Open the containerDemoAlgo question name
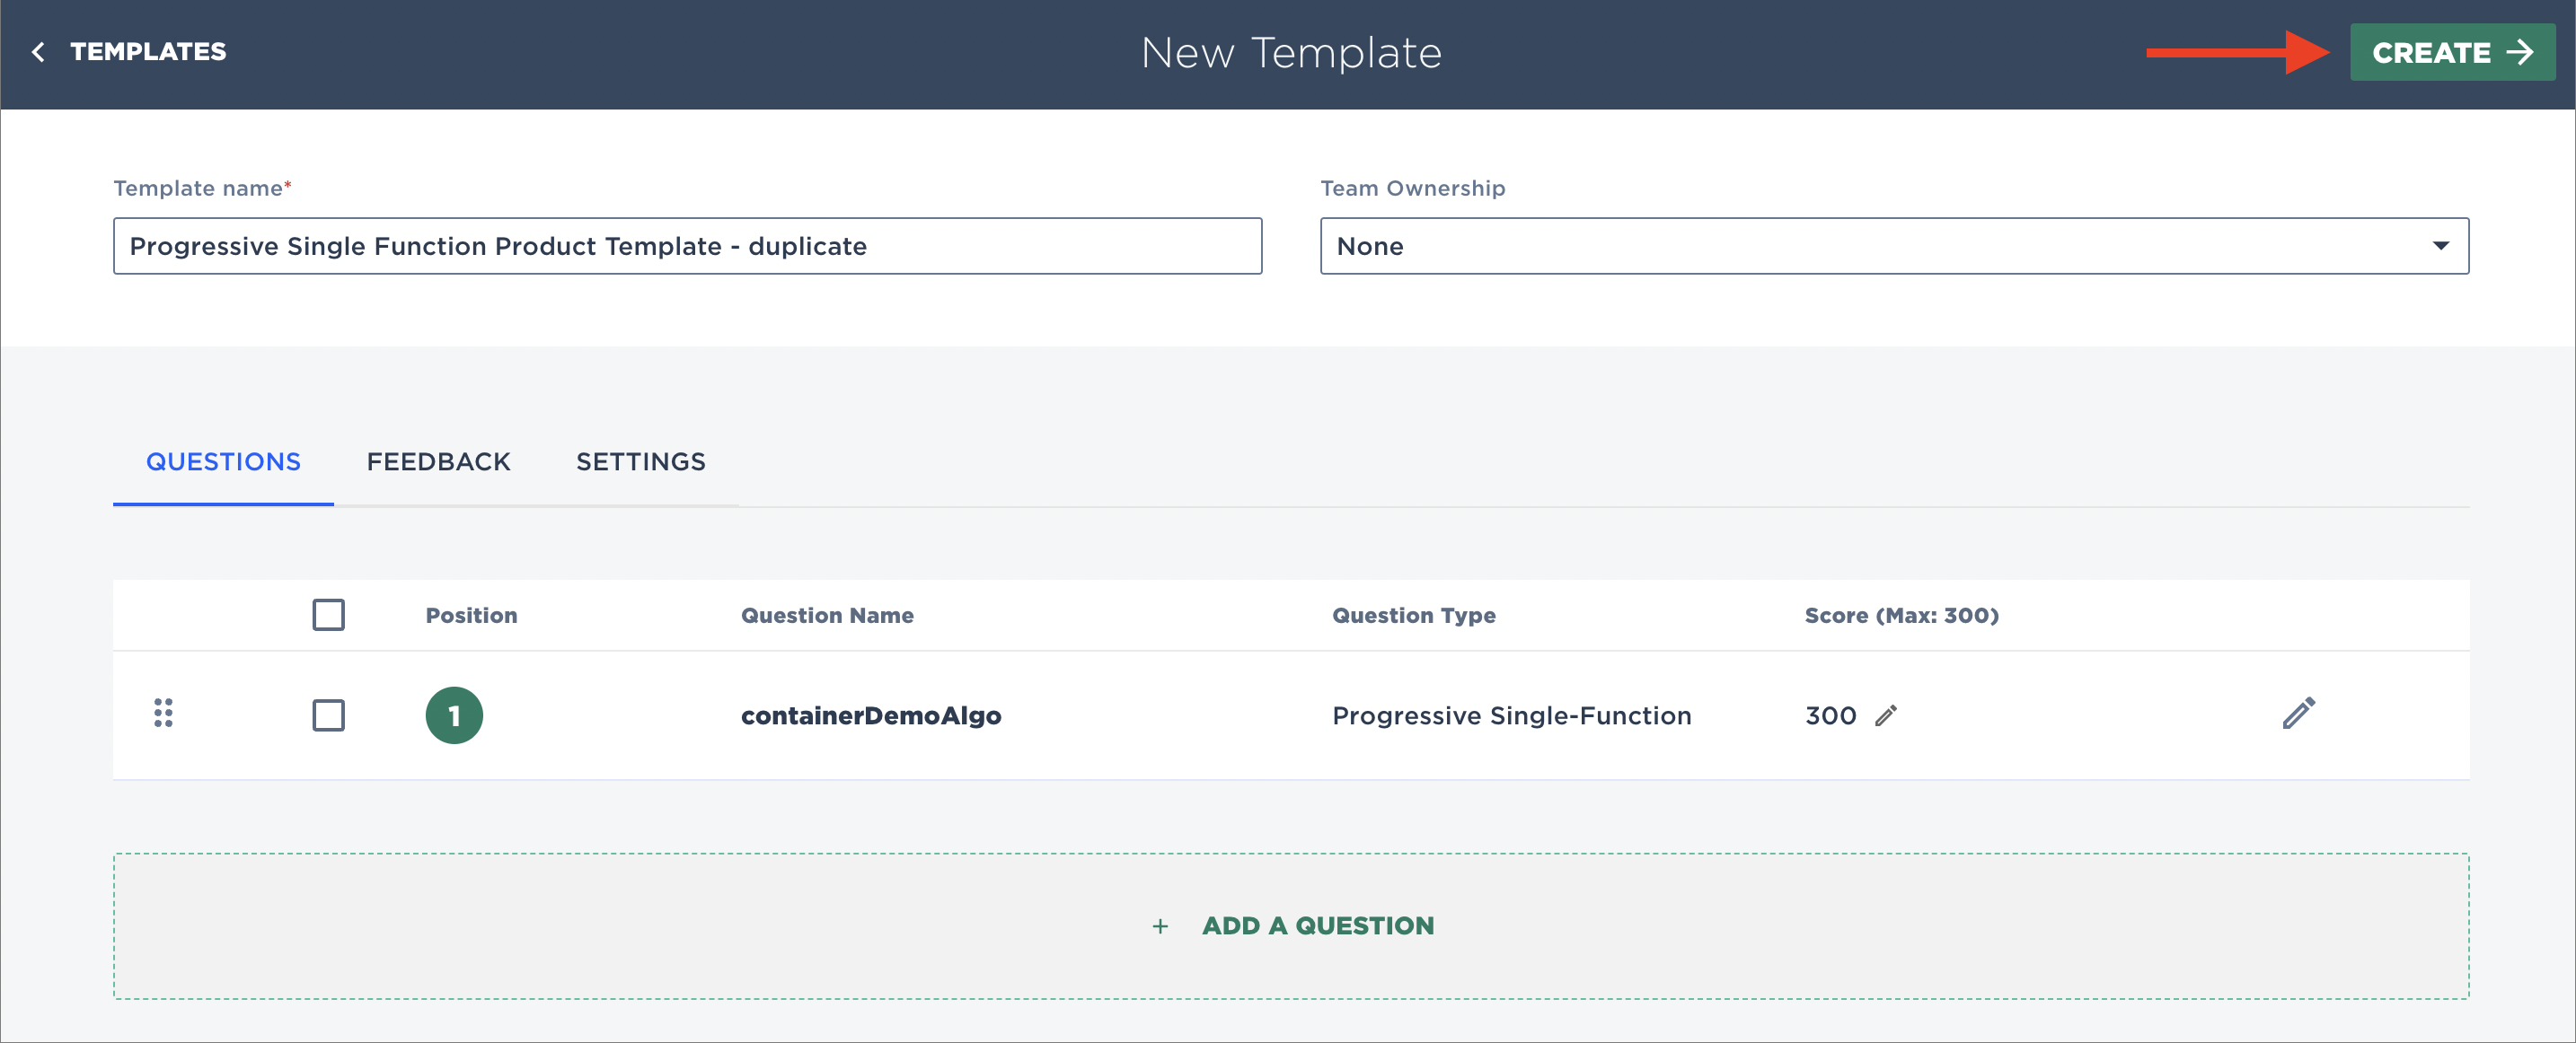Viewport: 2576px width, 1043px height. point(870,715)
